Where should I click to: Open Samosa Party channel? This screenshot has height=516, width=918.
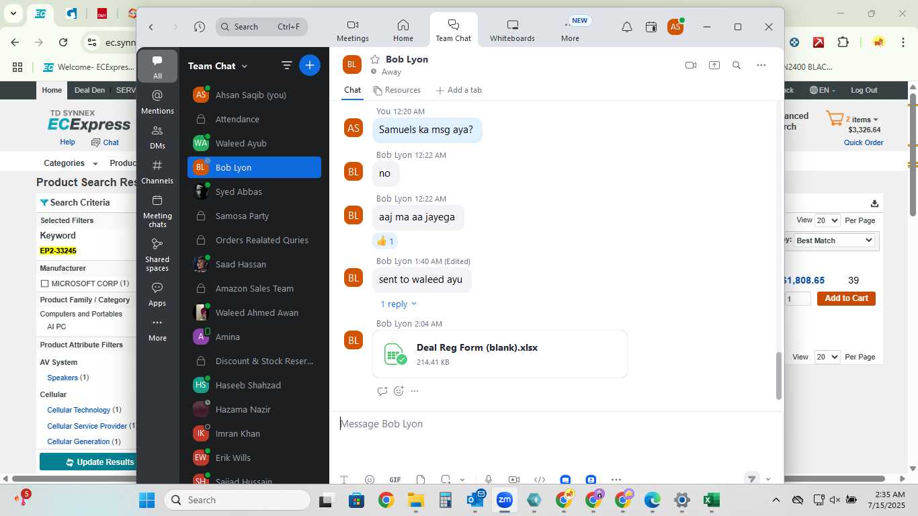click(x=254, y=216)
